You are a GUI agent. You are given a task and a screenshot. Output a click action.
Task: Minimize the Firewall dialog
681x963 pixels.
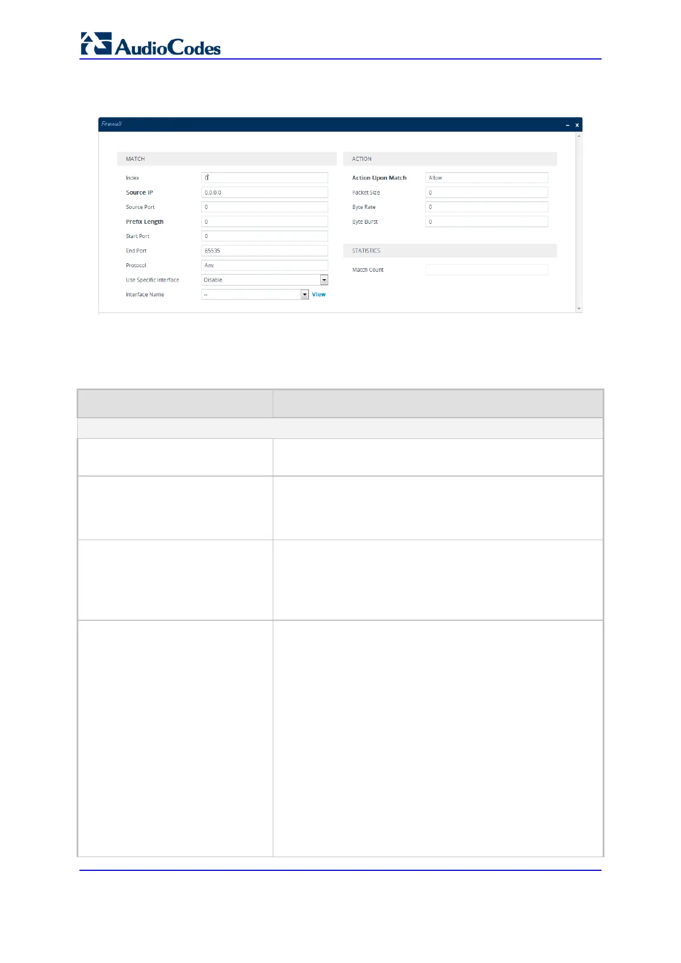(567, 125)
